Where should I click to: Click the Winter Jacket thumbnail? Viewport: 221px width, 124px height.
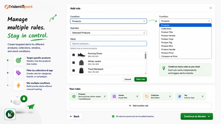[x=81, y=63]
